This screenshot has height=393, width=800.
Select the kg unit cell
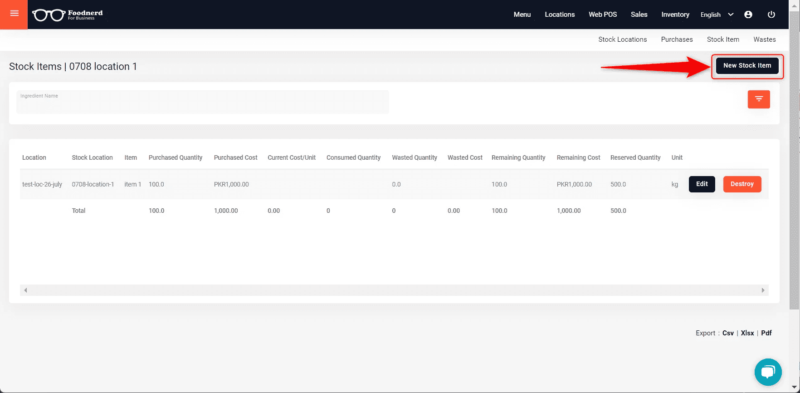[675, 184]
